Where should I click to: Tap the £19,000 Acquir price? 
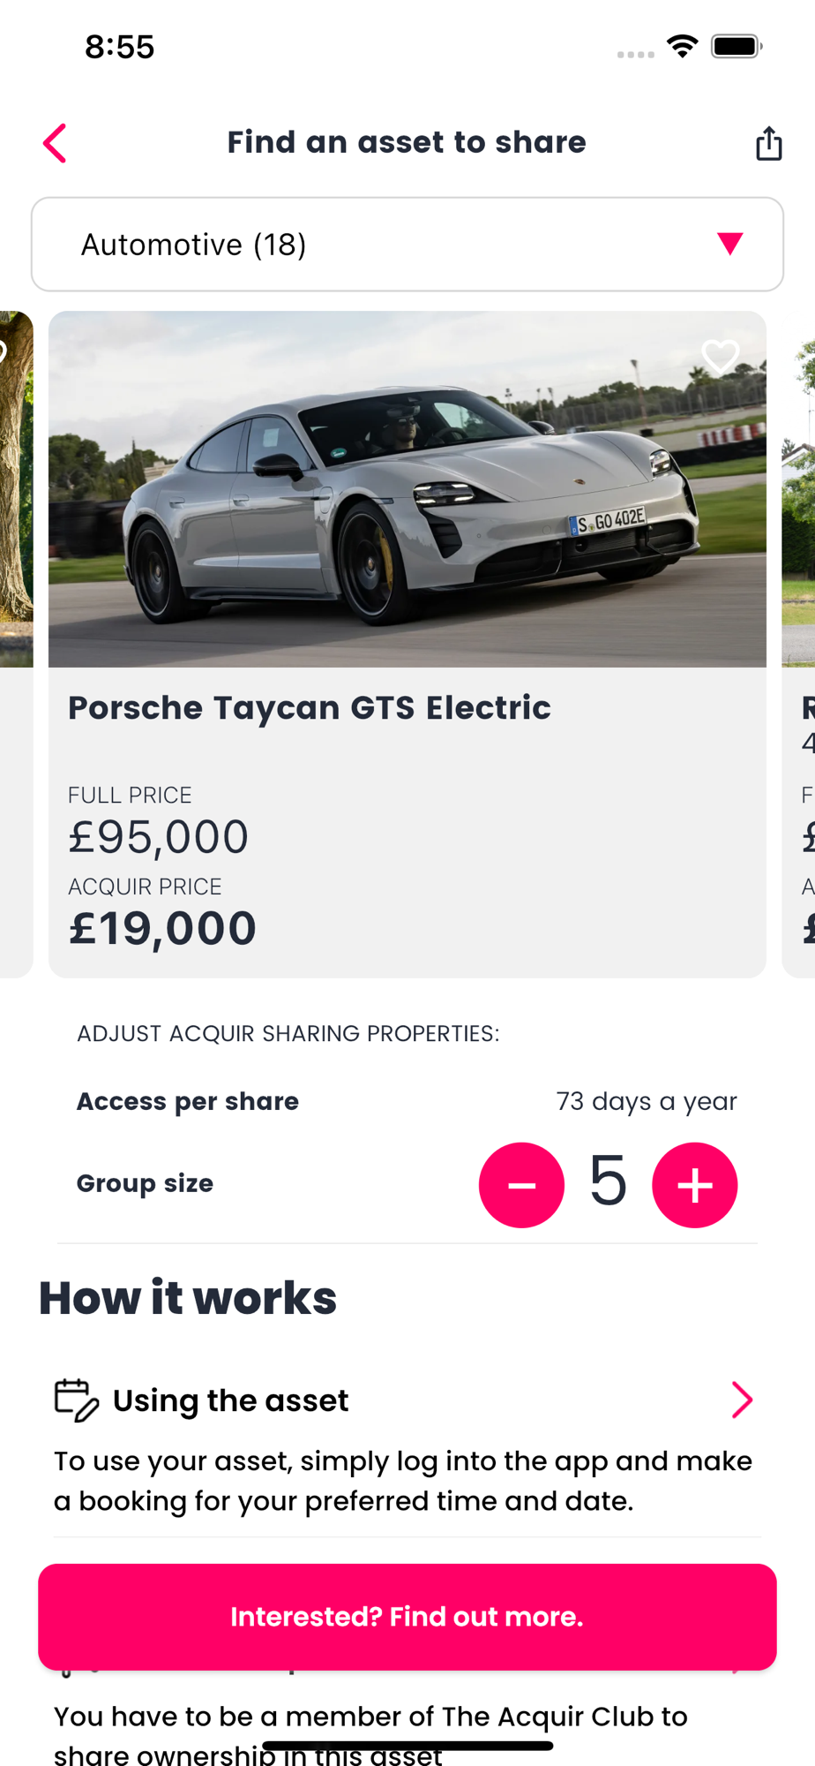163,929
